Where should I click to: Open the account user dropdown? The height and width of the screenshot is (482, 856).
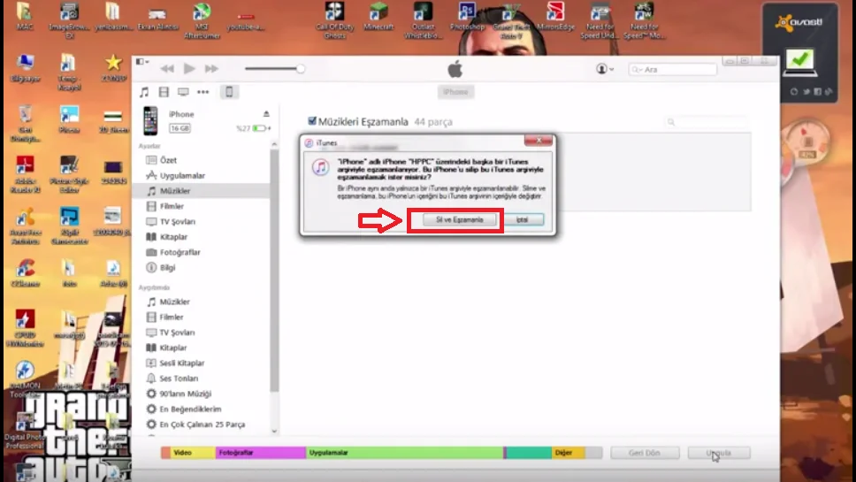(605, 69)
